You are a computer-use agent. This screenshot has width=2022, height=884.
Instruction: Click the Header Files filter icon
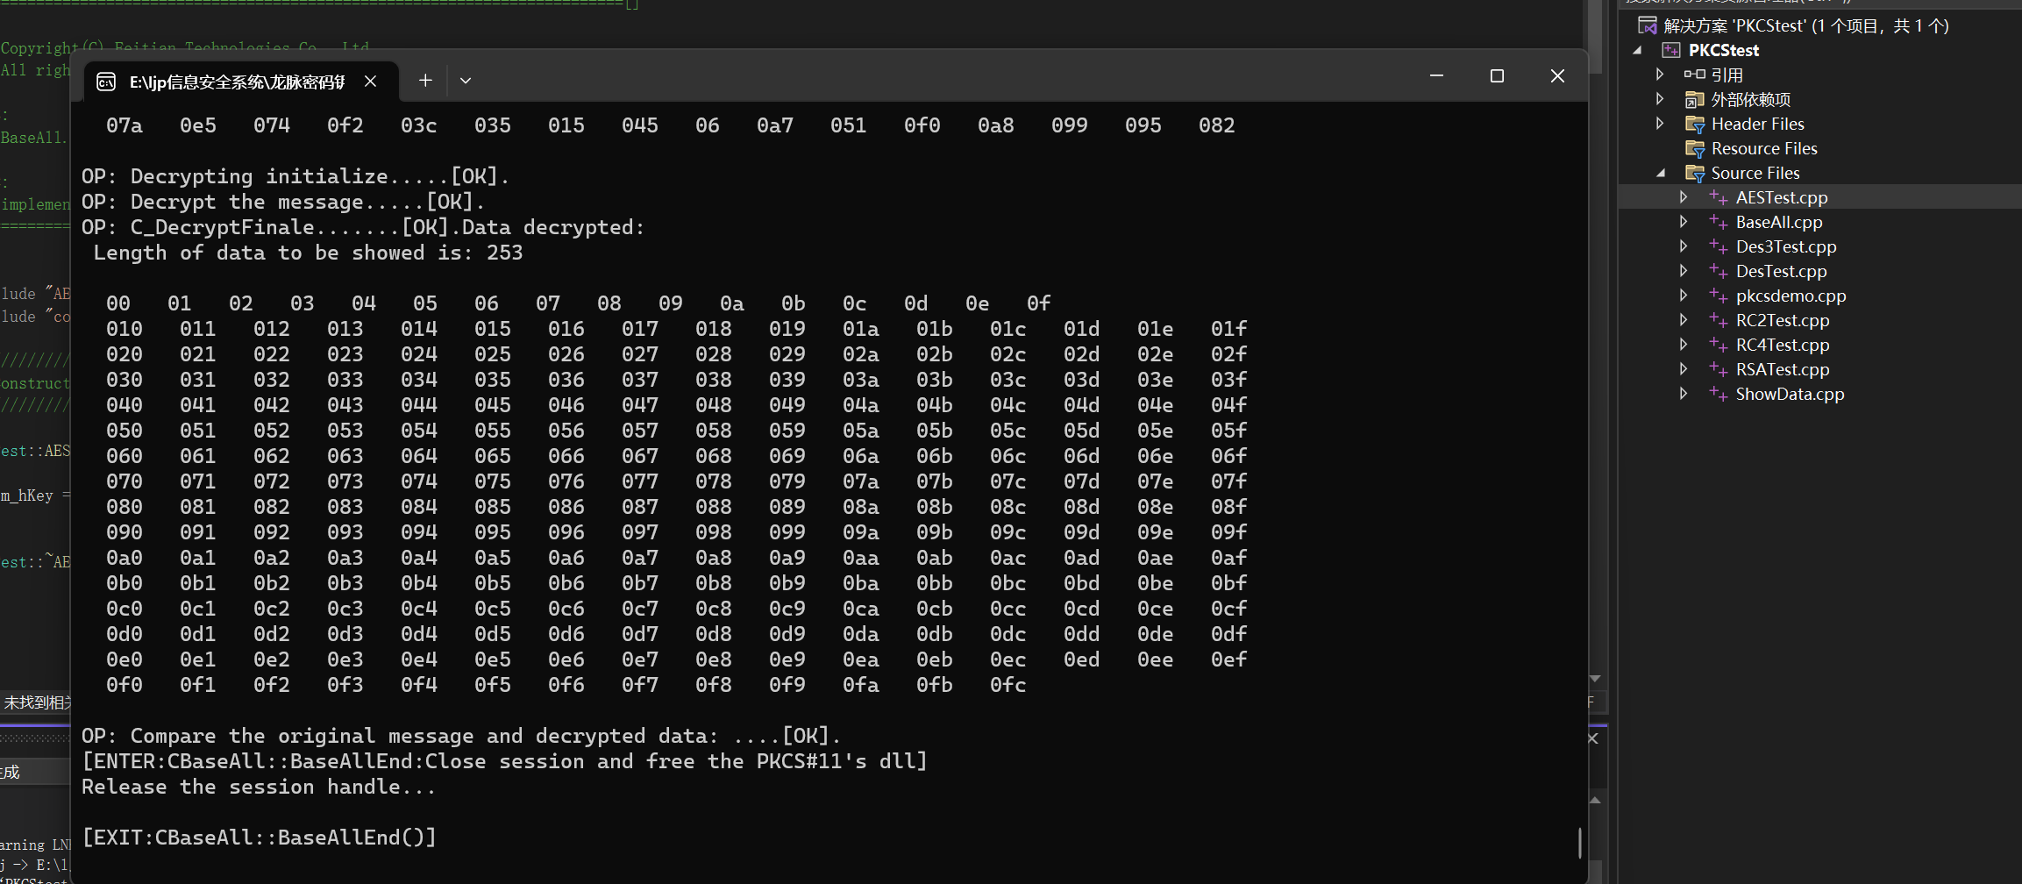pyautogui.click(x=1695, y=125)
